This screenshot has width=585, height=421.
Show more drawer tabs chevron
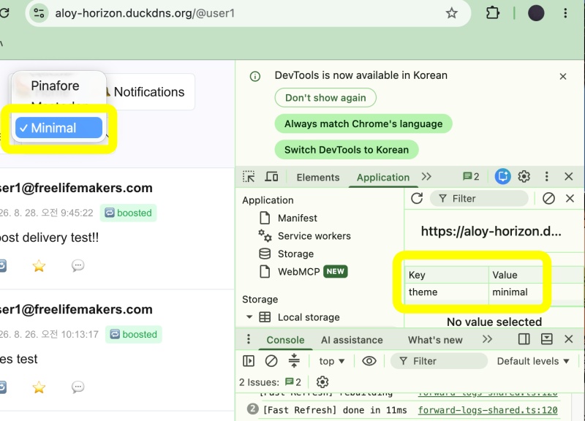pyautogui.click(x=487, y=339)
